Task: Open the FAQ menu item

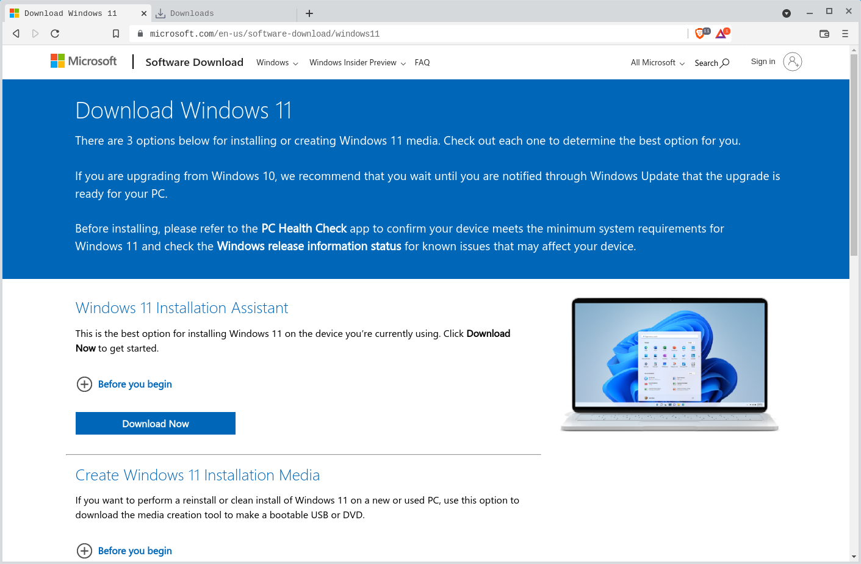Action: point(422,63)
